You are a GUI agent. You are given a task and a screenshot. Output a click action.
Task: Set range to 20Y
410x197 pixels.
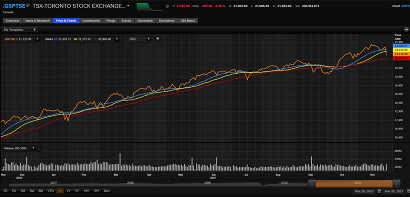click(97, 191)
